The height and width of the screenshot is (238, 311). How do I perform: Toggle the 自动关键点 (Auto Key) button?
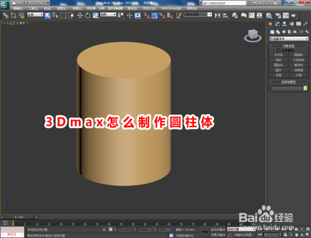coord(218,229)
